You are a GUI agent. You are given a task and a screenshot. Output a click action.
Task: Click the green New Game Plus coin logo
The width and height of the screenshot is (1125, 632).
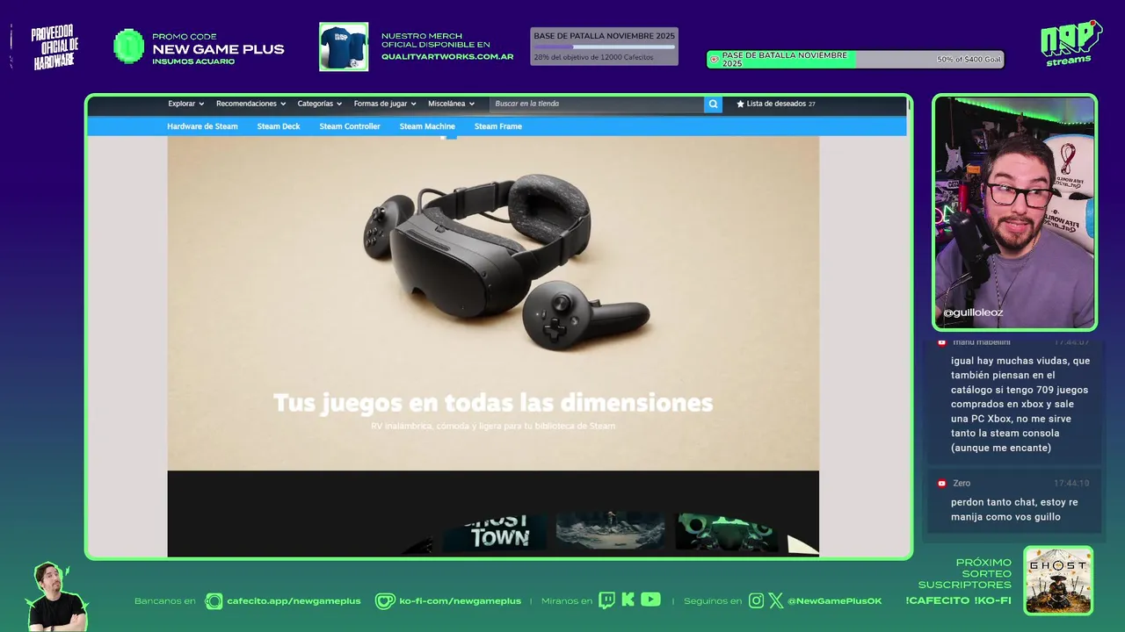(x=129, y=47)
